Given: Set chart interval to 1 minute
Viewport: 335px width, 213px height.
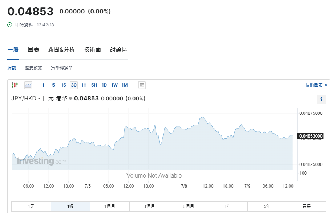Looking at the screenshot, I should pos(43,85).
